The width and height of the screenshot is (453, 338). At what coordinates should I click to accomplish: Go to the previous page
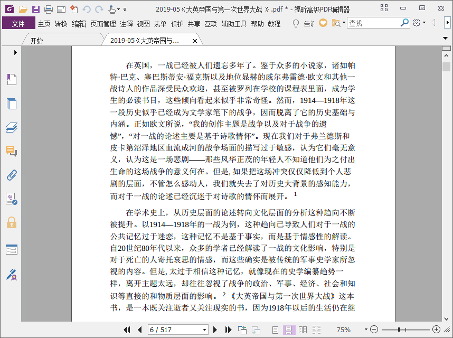coord(140,330)
